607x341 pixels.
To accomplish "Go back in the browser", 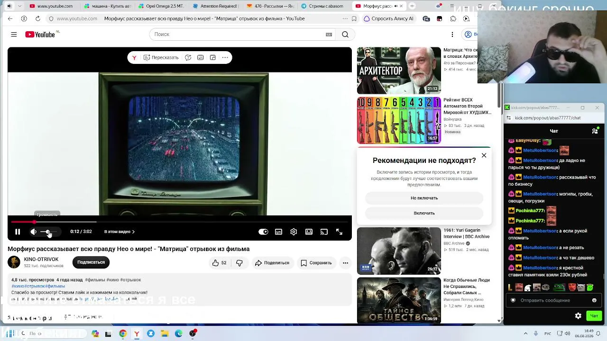I will [x=10, y=18].
